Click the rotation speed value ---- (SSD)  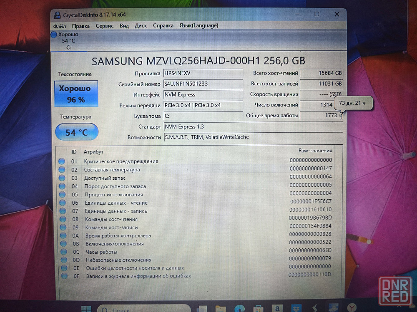321,94
